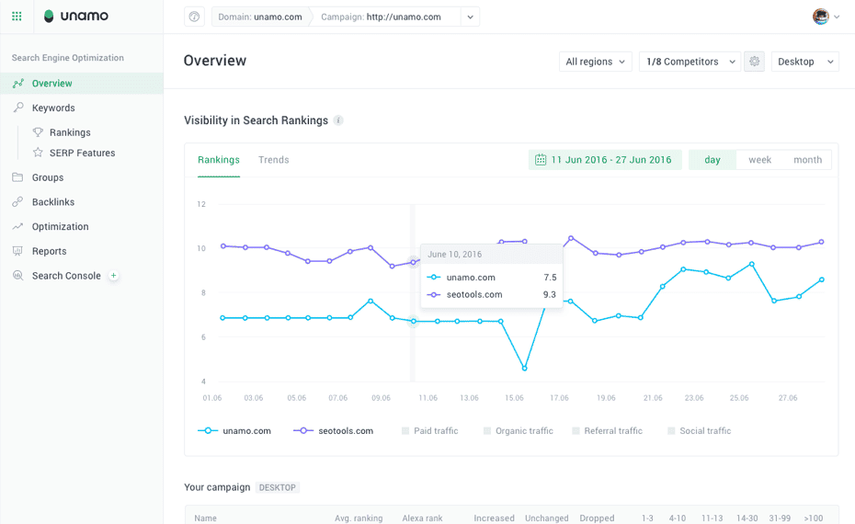Go to Reports section
Viewport: 855px width, 524px height.
pos(49,251)
